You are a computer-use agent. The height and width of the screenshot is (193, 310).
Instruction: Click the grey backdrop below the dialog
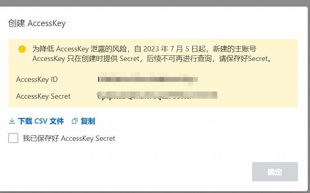155,192
